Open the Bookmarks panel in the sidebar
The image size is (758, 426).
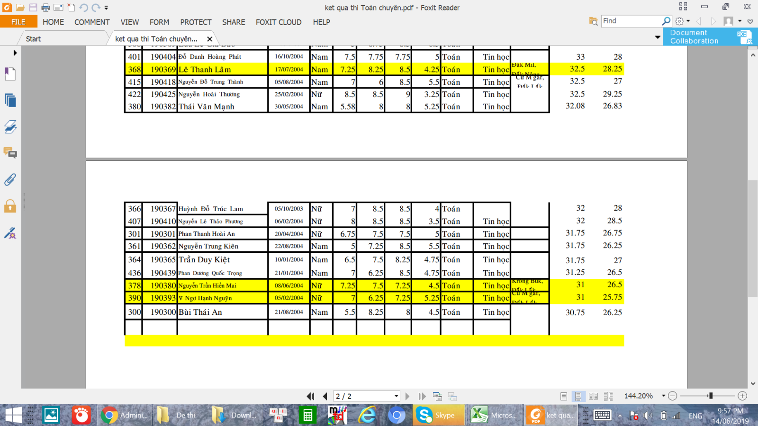click(10, 74)
